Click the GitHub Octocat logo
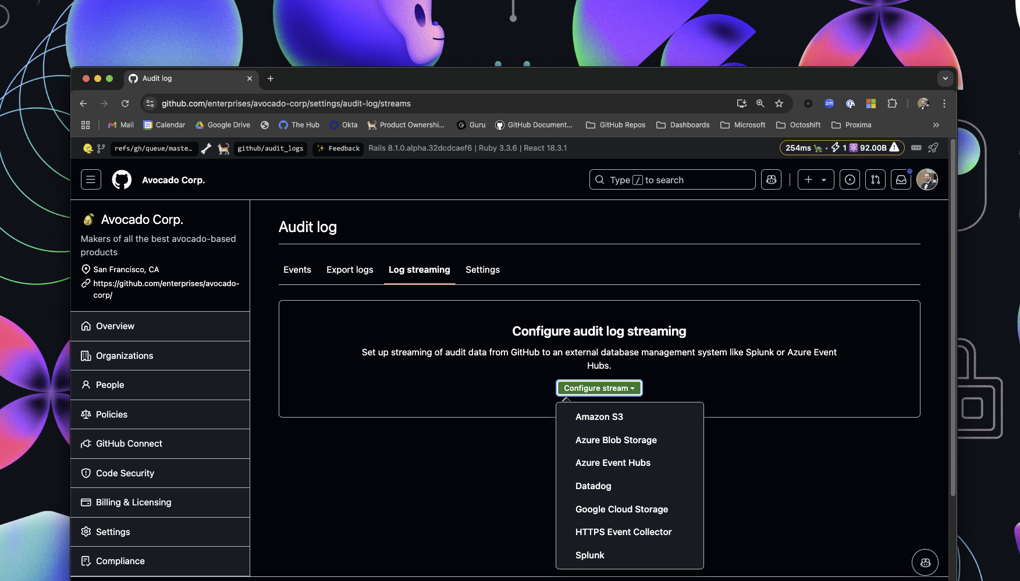Viewport: 1020px width, 581px height. [122, 180]
